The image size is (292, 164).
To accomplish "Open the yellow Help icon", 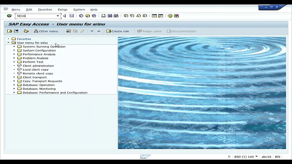I will (170, 16).
